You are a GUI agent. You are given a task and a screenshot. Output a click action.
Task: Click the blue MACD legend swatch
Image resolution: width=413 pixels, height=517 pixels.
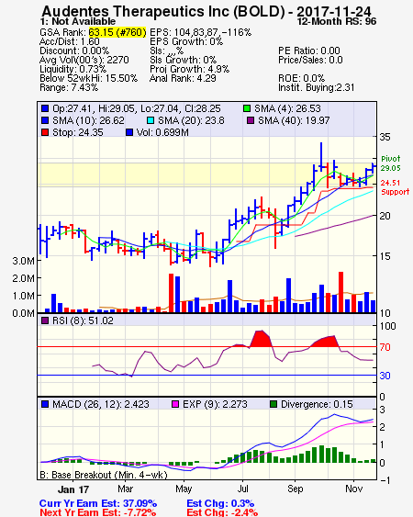pos(45,404)
